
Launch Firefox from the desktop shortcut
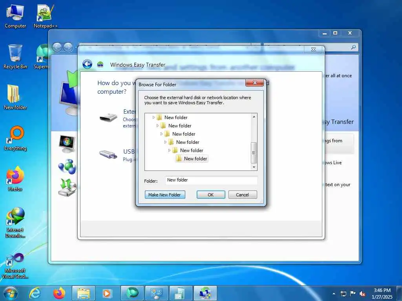15,179
